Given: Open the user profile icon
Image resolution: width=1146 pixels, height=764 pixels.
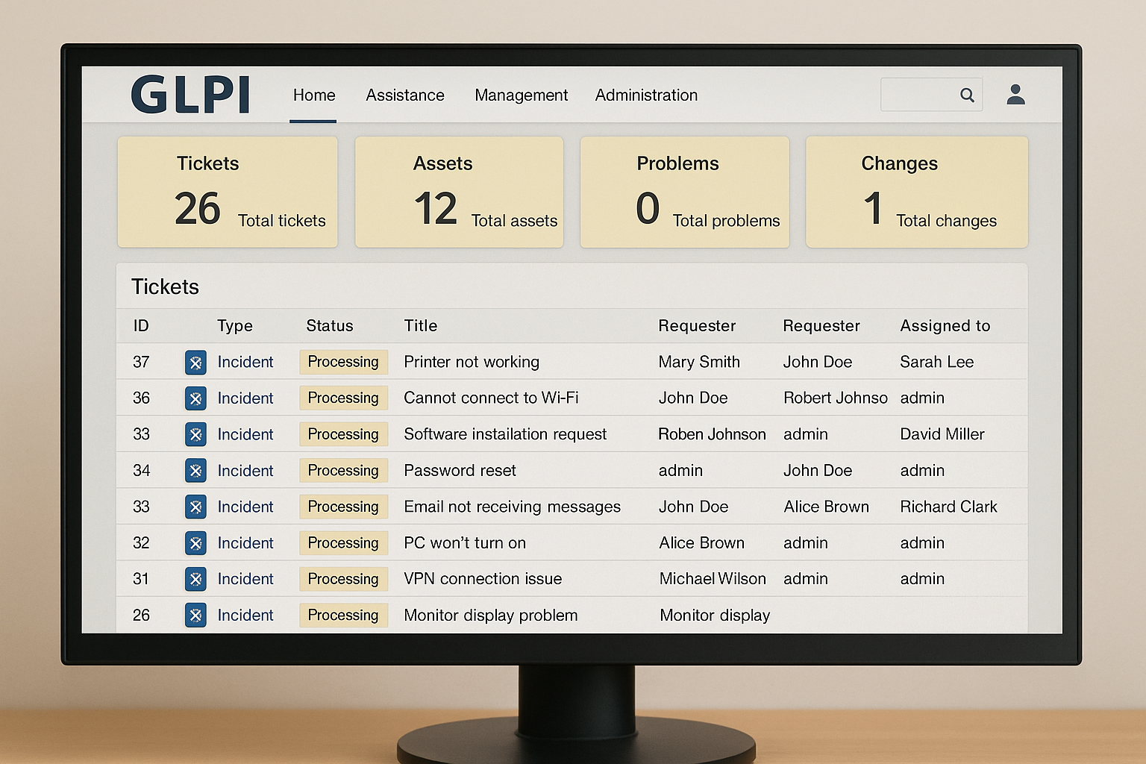Looking at the screenshot, I should (1015, 95).
